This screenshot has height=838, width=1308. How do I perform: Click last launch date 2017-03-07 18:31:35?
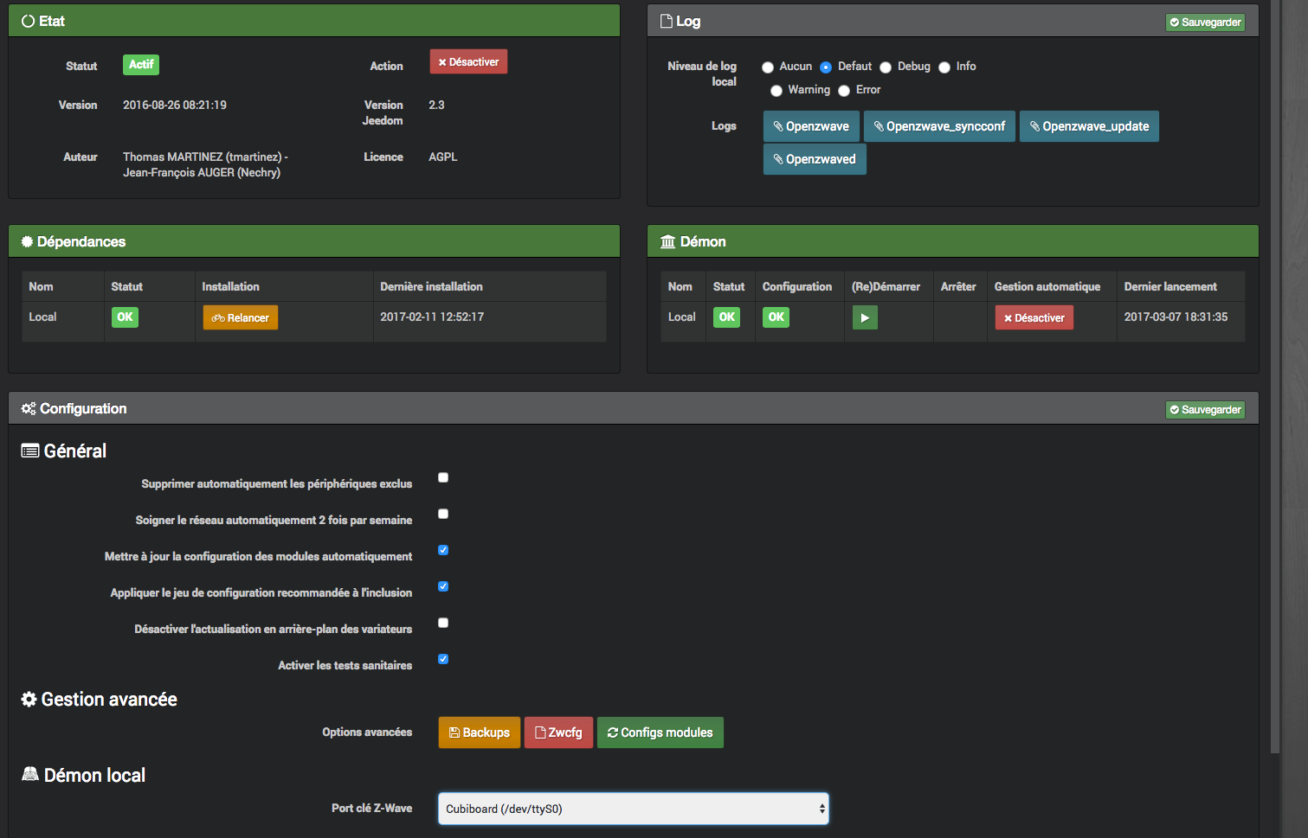click(1176, 317)
